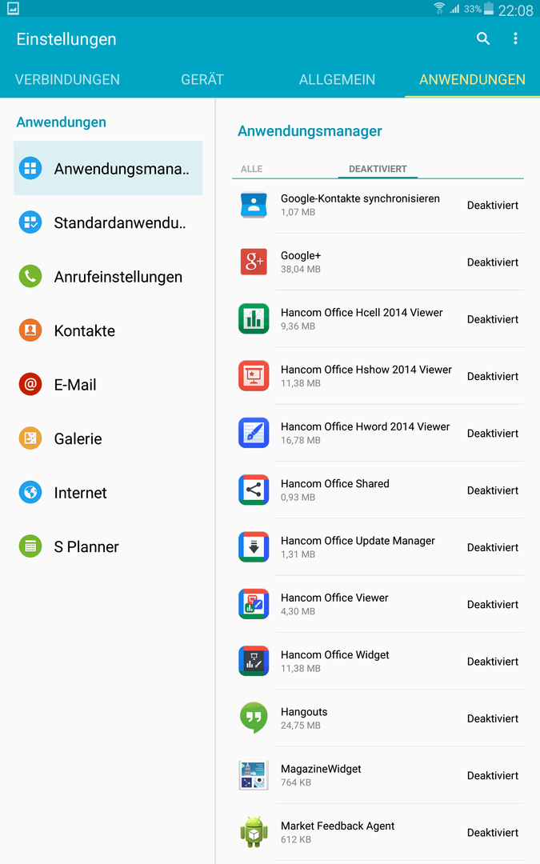Screen dimensions: 540x864
Task: Open Anrufeinstellungen in the sidebar
Action: (x=108, y=277)
